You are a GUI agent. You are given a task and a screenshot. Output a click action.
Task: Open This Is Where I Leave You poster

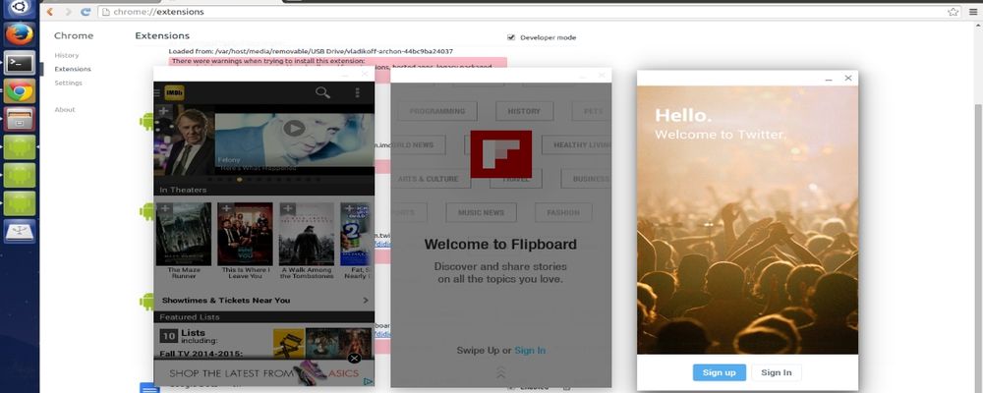[245, 234]
